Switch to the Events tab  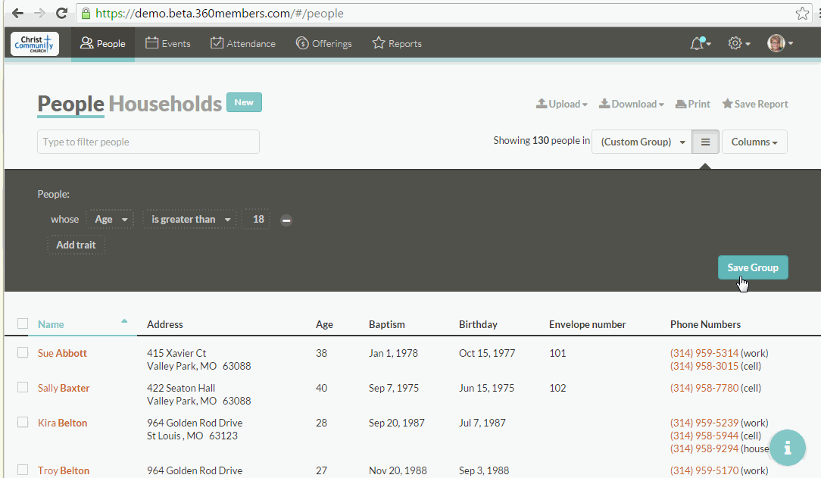point(167,44)
